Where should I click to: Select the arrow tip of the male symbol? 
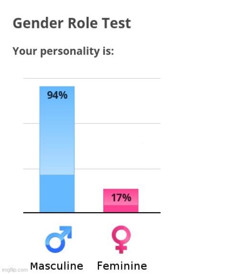(66, 231)
